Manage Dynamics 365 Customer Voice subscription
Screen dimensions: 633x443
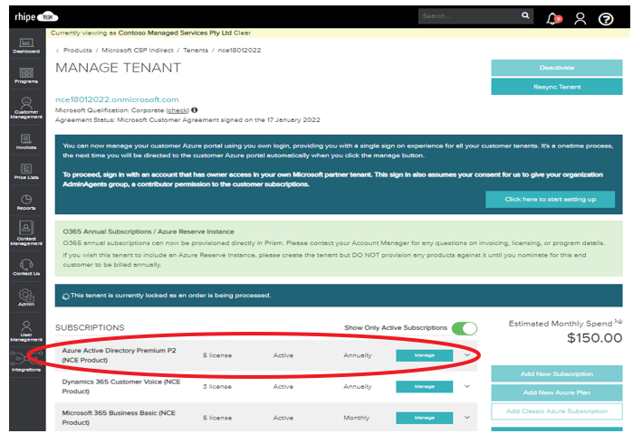[x=425, y=386]
